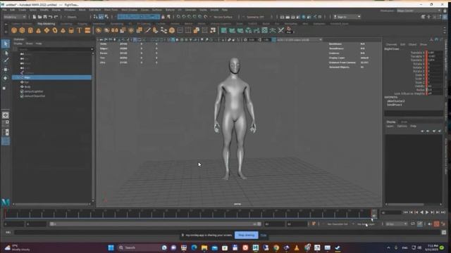Switch to the Sculpting shelf tab

click(x=66, y=24)
